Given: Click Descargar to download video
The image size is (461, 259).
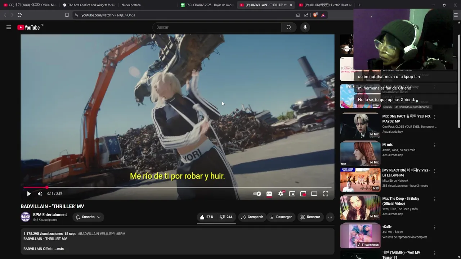Looking at the screenshot, I should (281, 217).
